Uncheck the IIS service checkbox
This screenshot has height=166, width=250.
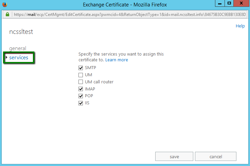tap(81, 103)
